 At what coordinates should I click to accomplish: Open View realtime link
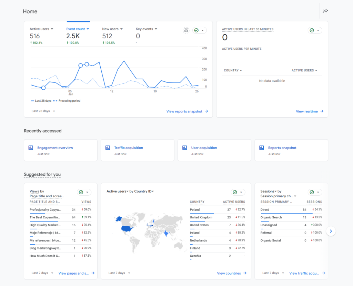click(309, 111)
